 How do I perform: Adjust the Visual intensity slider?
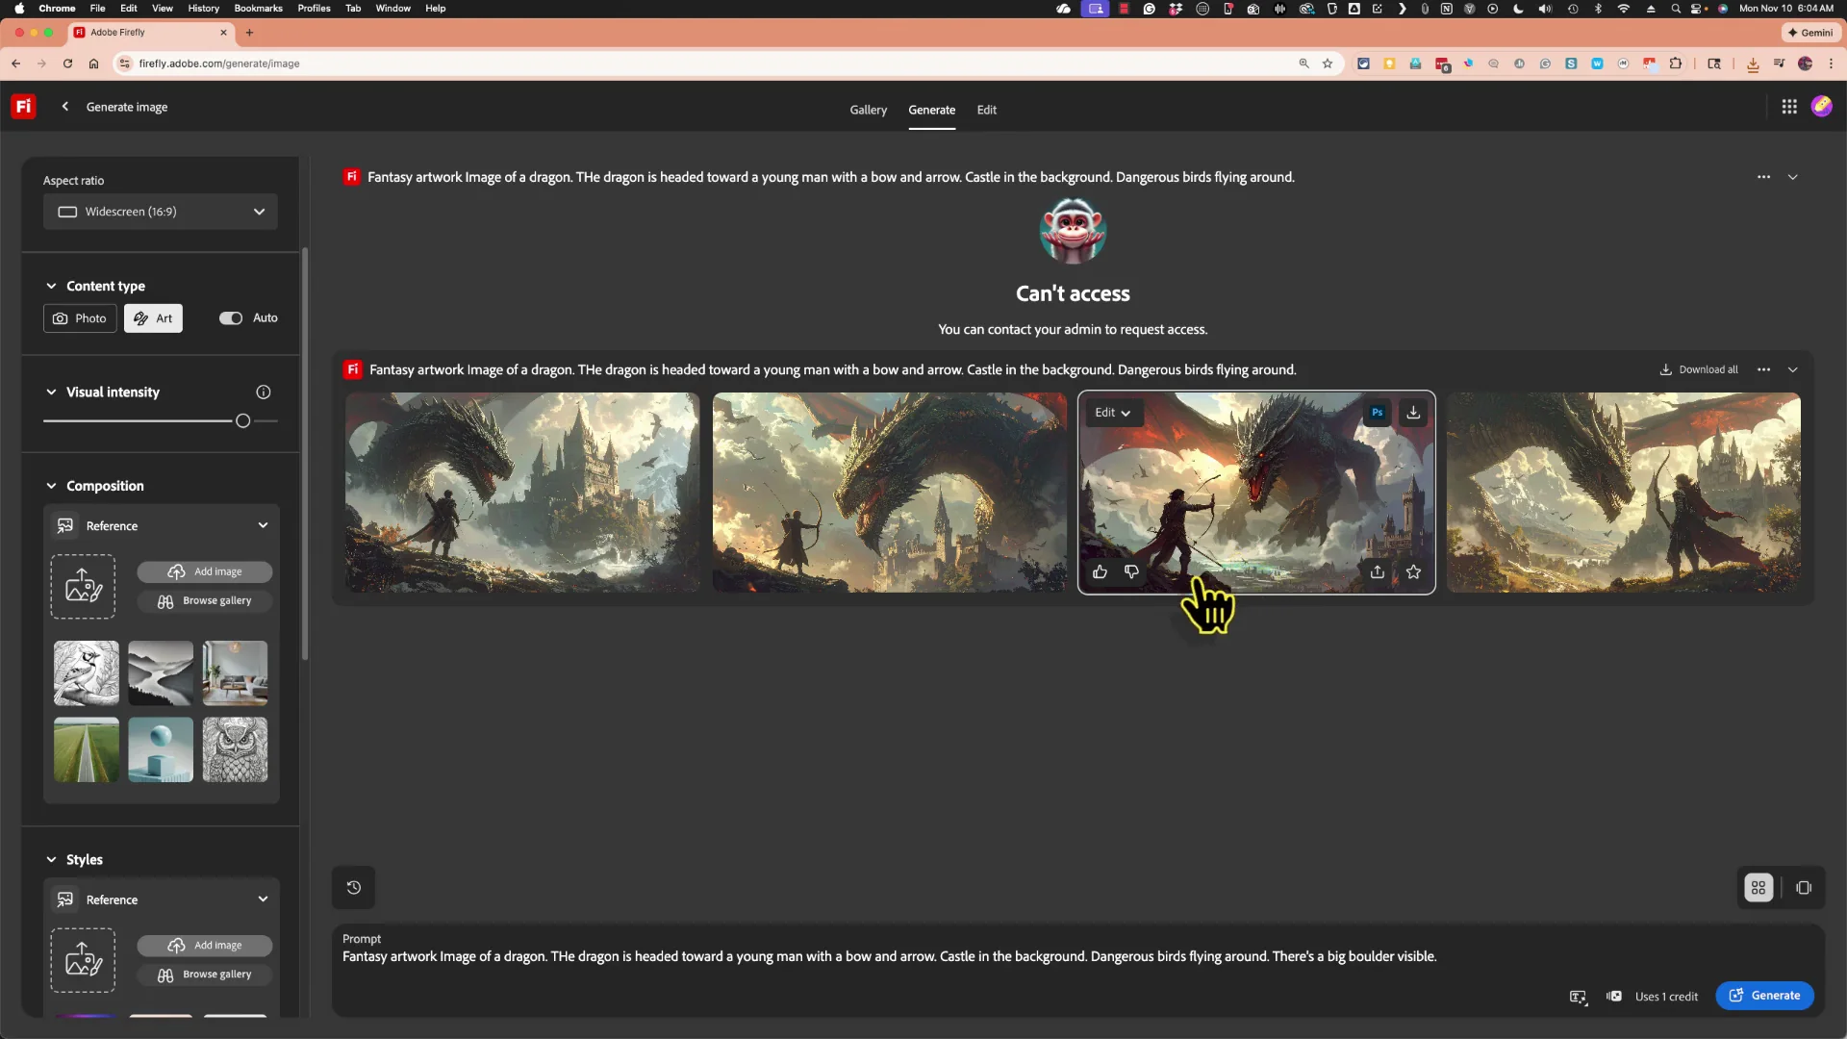(242, 420)
